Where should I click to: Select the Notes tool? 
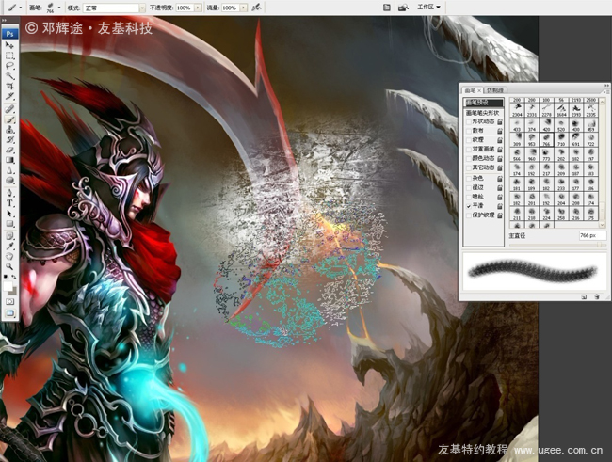pos(9,236)
